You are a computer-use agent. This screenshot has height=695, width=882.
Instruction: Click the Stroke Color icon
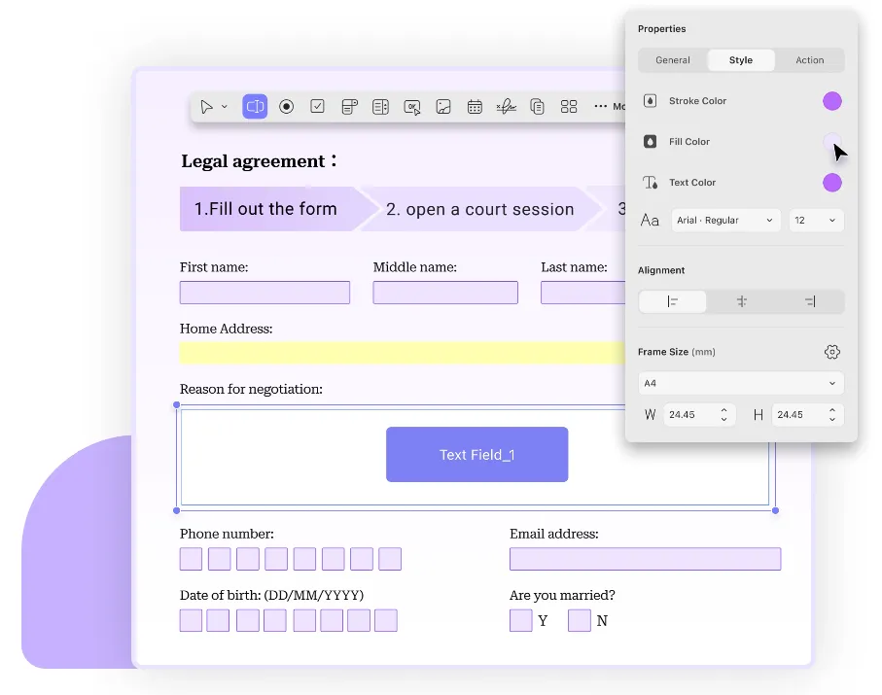point(651,101)
